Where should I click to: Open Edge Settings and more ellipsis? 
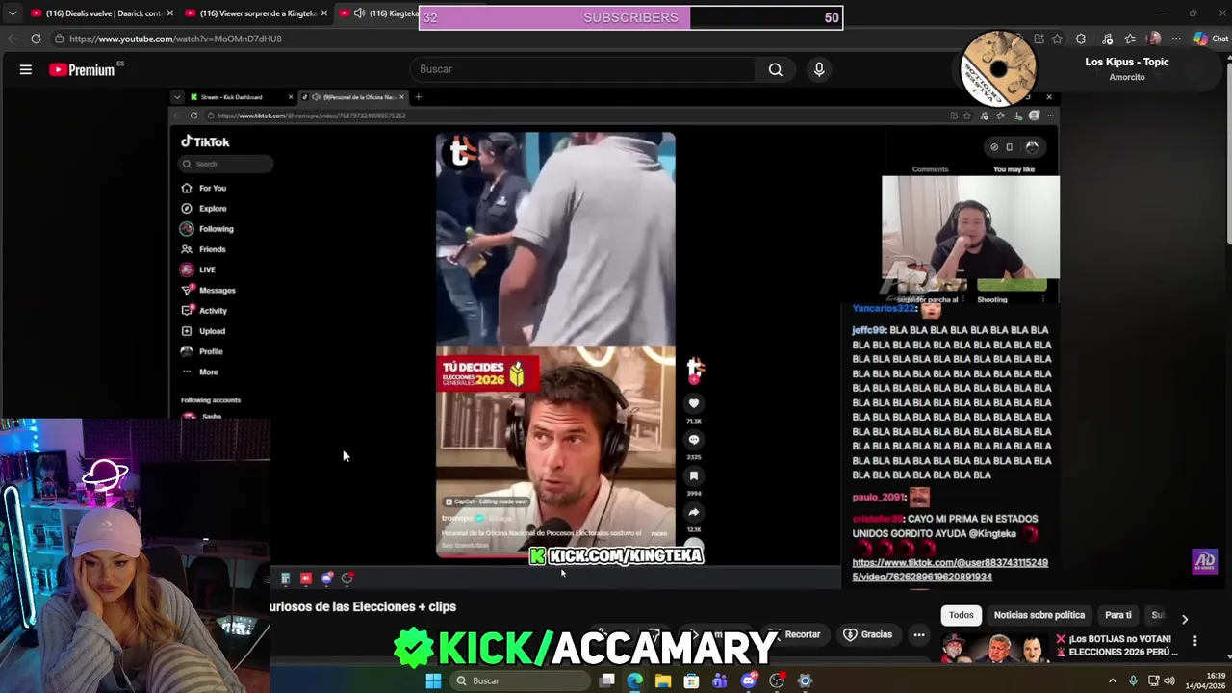click(1176, 38)
